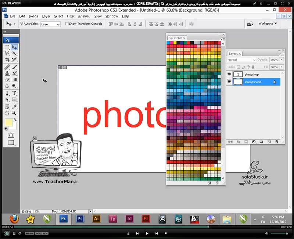Toggle lock position icon

(x=248, y=67)
